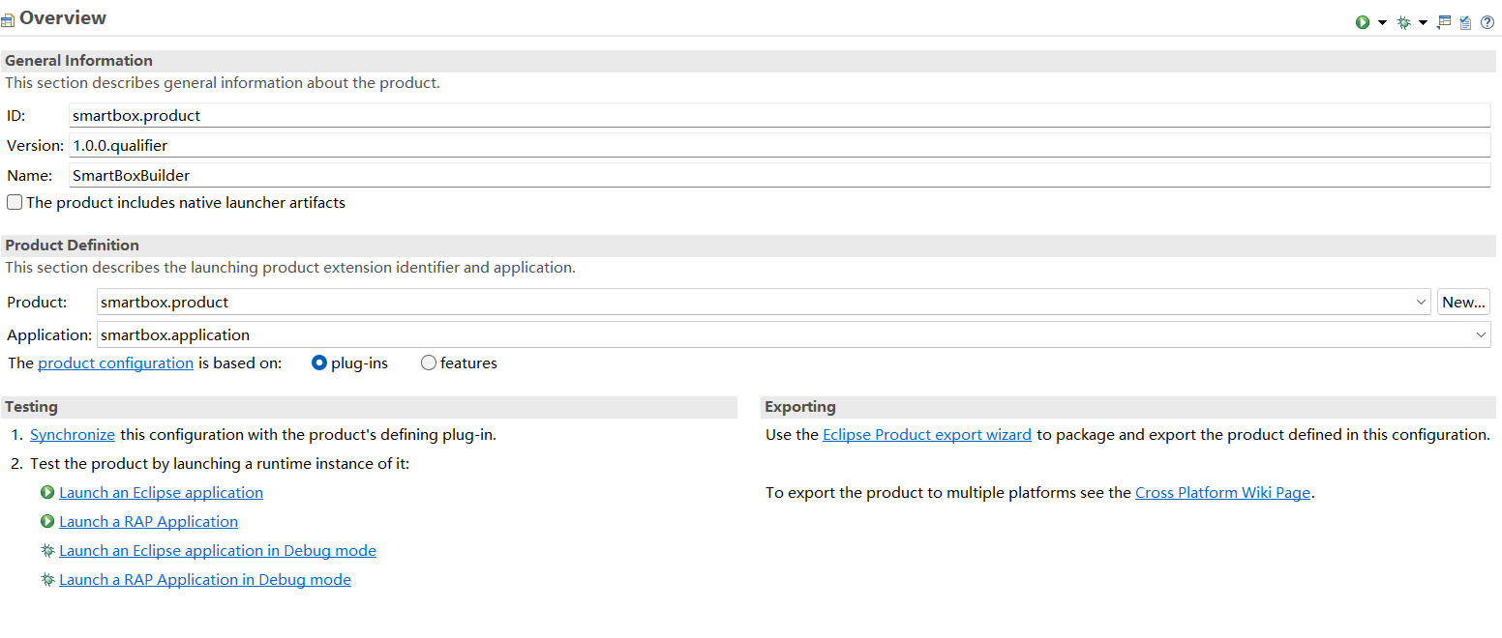The width and height of the screenshot is (1502, 638).
Task: Expand the Application combo box dropdown
Action: (x=1481, y=335)
